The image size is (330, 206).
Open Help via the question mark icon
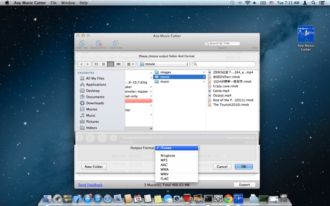[x=255, y=43]
